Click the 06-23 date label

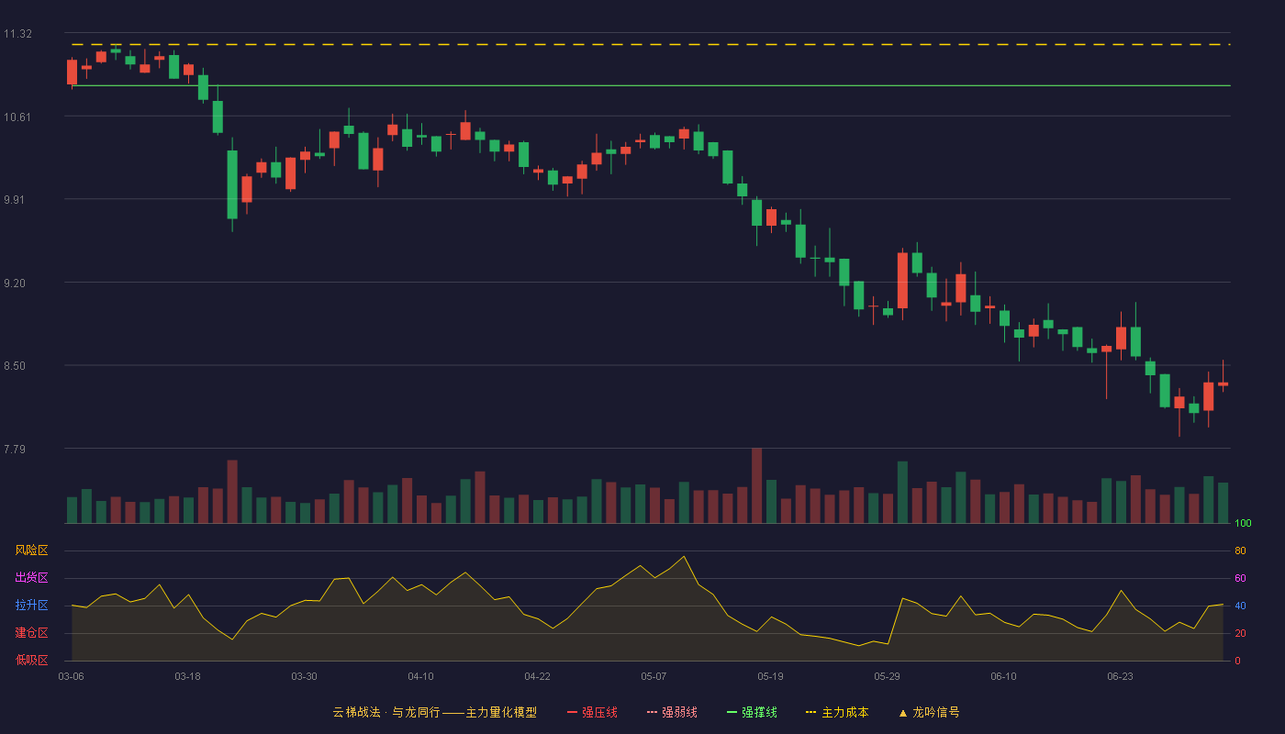1120,676
